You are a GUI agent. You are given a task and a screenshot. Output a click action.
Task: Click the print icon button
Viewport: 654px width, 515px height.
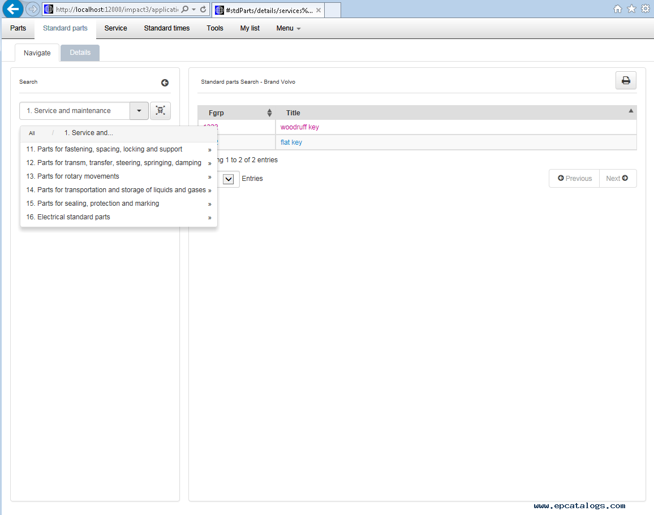(626, 81)
